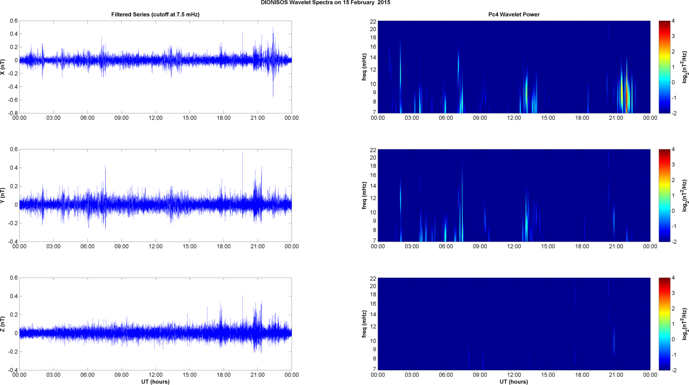689x385 pixels.
Task: Select the X component filtered series plot
Action: [155, 67]
